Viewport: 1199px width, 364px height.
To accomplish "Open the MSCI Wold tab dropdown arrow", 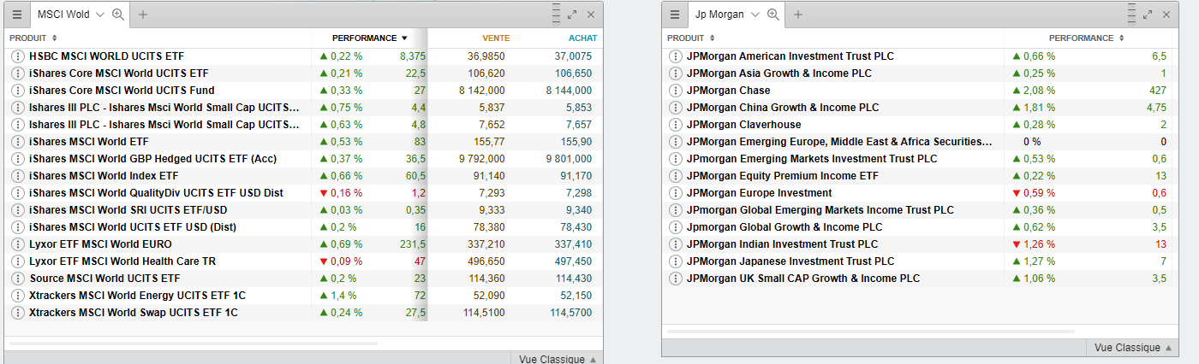I will 100,15.
